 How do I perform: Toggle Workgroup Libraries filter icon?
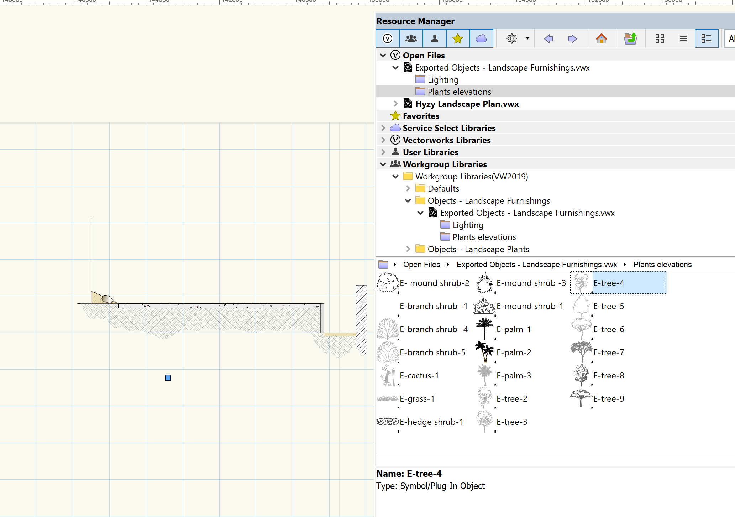pos(411,38)
